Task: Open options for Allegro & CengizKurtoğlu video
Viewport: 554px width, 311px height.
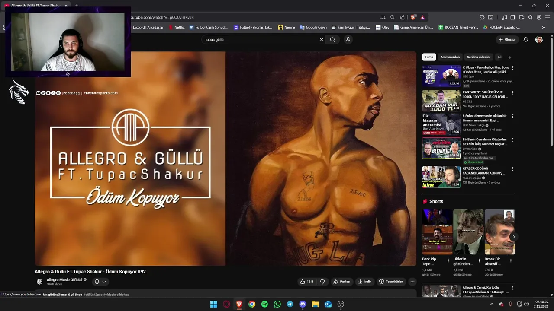Action: 513,288
